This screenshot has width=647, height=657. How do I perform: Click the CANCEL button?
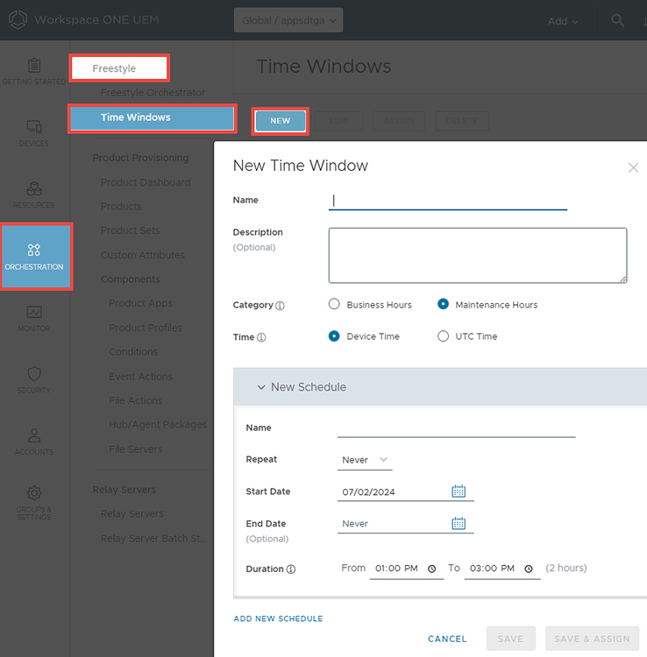coord(447,639)
